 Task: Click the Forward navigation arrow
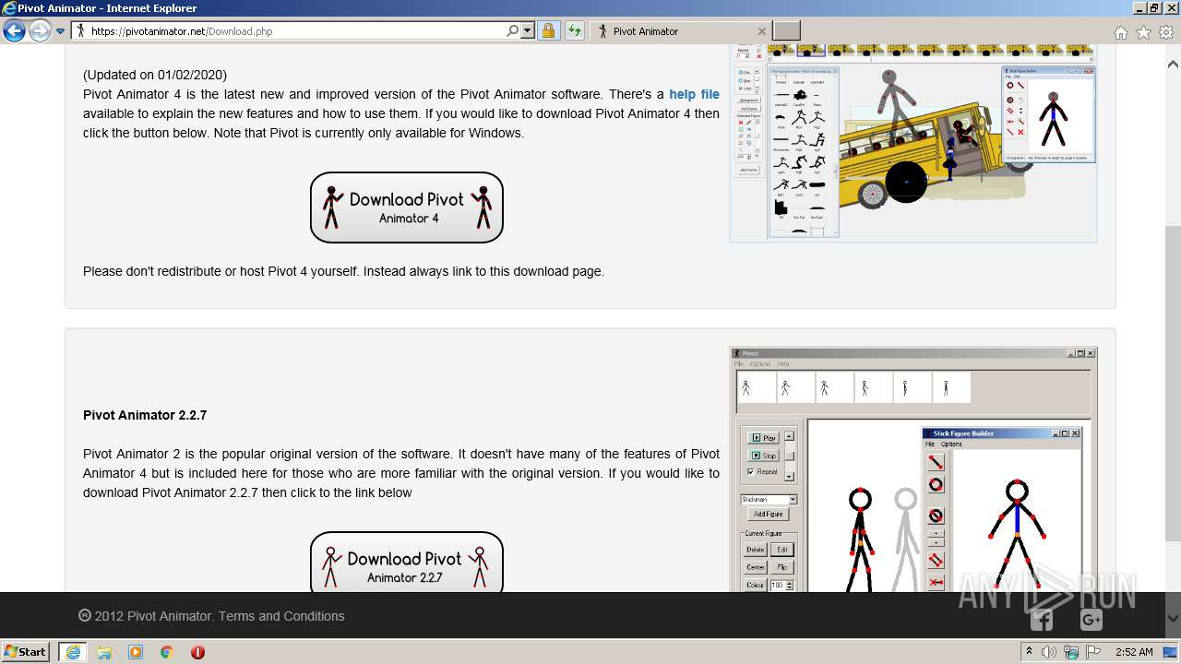40,31
